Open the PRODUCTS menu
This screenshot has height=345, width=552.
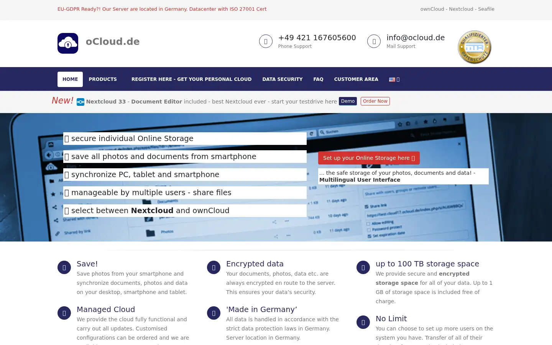point(103,79)
